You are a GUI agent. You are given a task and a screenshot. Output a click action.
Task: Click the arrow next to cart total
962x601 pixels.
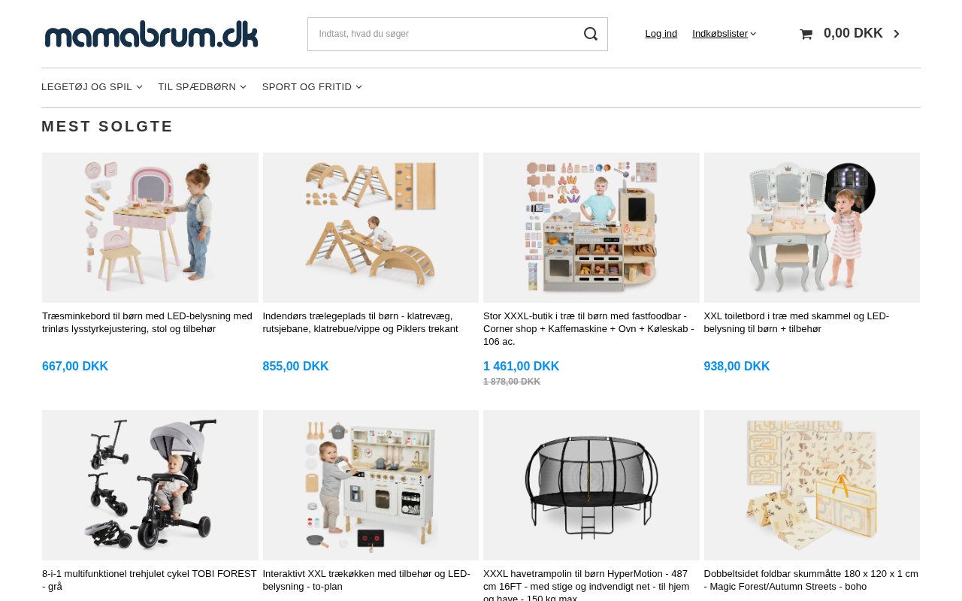click(x=896, y=34)
